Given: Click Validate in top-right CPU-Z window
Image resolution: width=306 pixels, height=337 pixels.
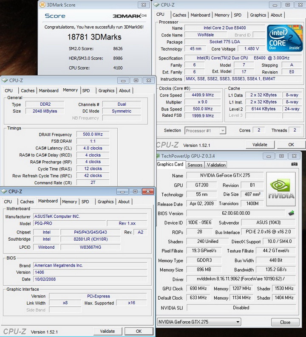Looking at the screenshot, I should [260, 145].
